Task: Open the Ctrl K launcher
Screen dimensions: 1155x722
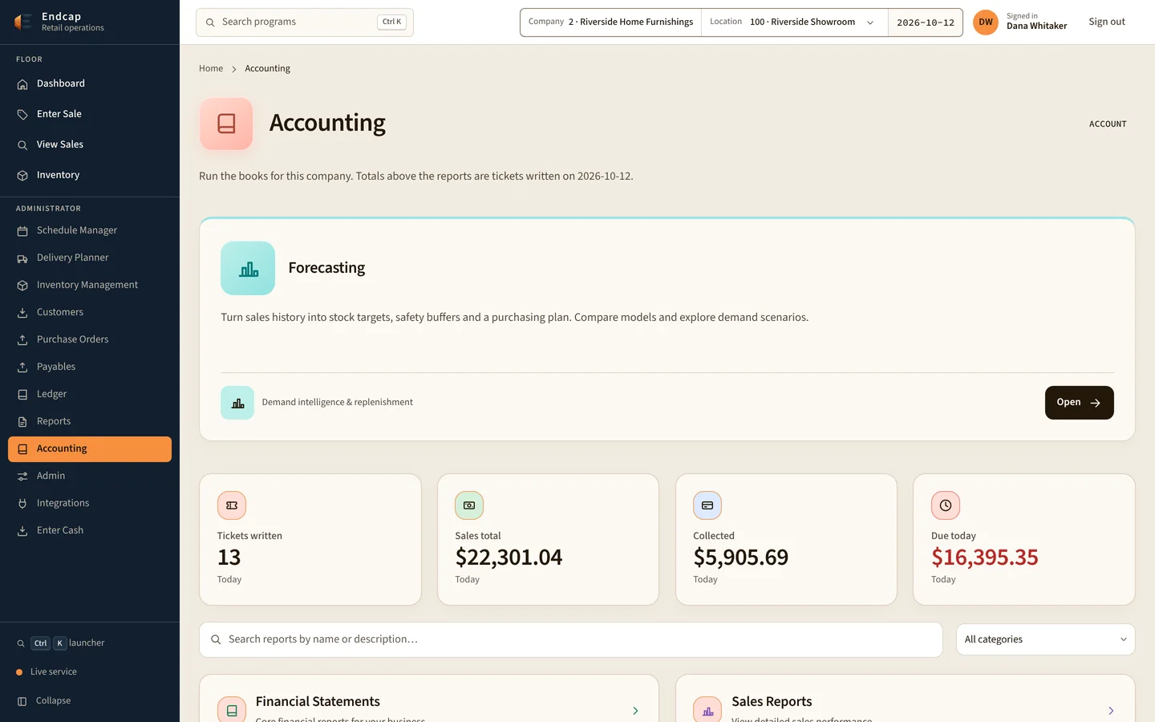Action: click(x=61, y=643)
